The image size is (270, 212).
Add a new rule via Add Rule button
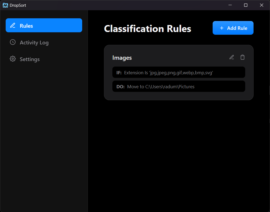233,28
